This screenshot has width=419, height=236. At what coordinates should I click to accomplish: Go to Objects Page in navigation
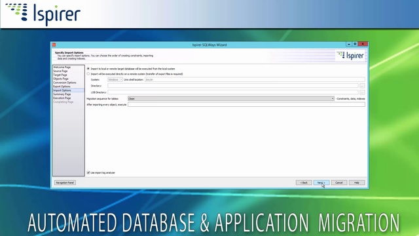[61, 79]
